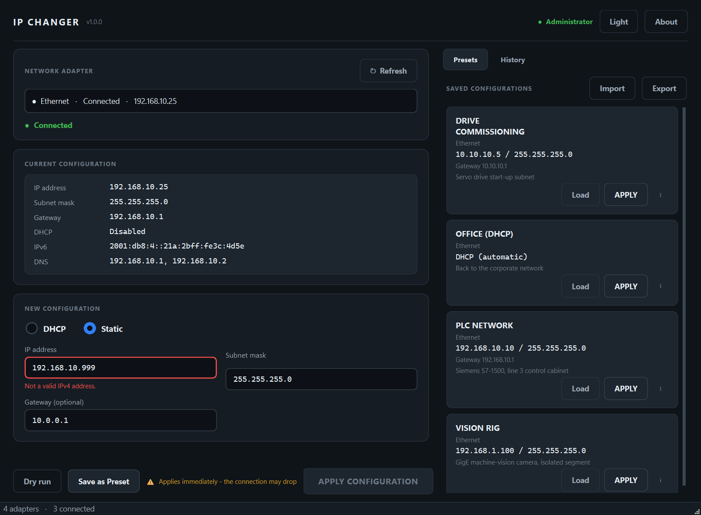This screenshot has height=515, width=701.
Task: Click the '4 adapters' status bar entry
Action: [21, 509]
